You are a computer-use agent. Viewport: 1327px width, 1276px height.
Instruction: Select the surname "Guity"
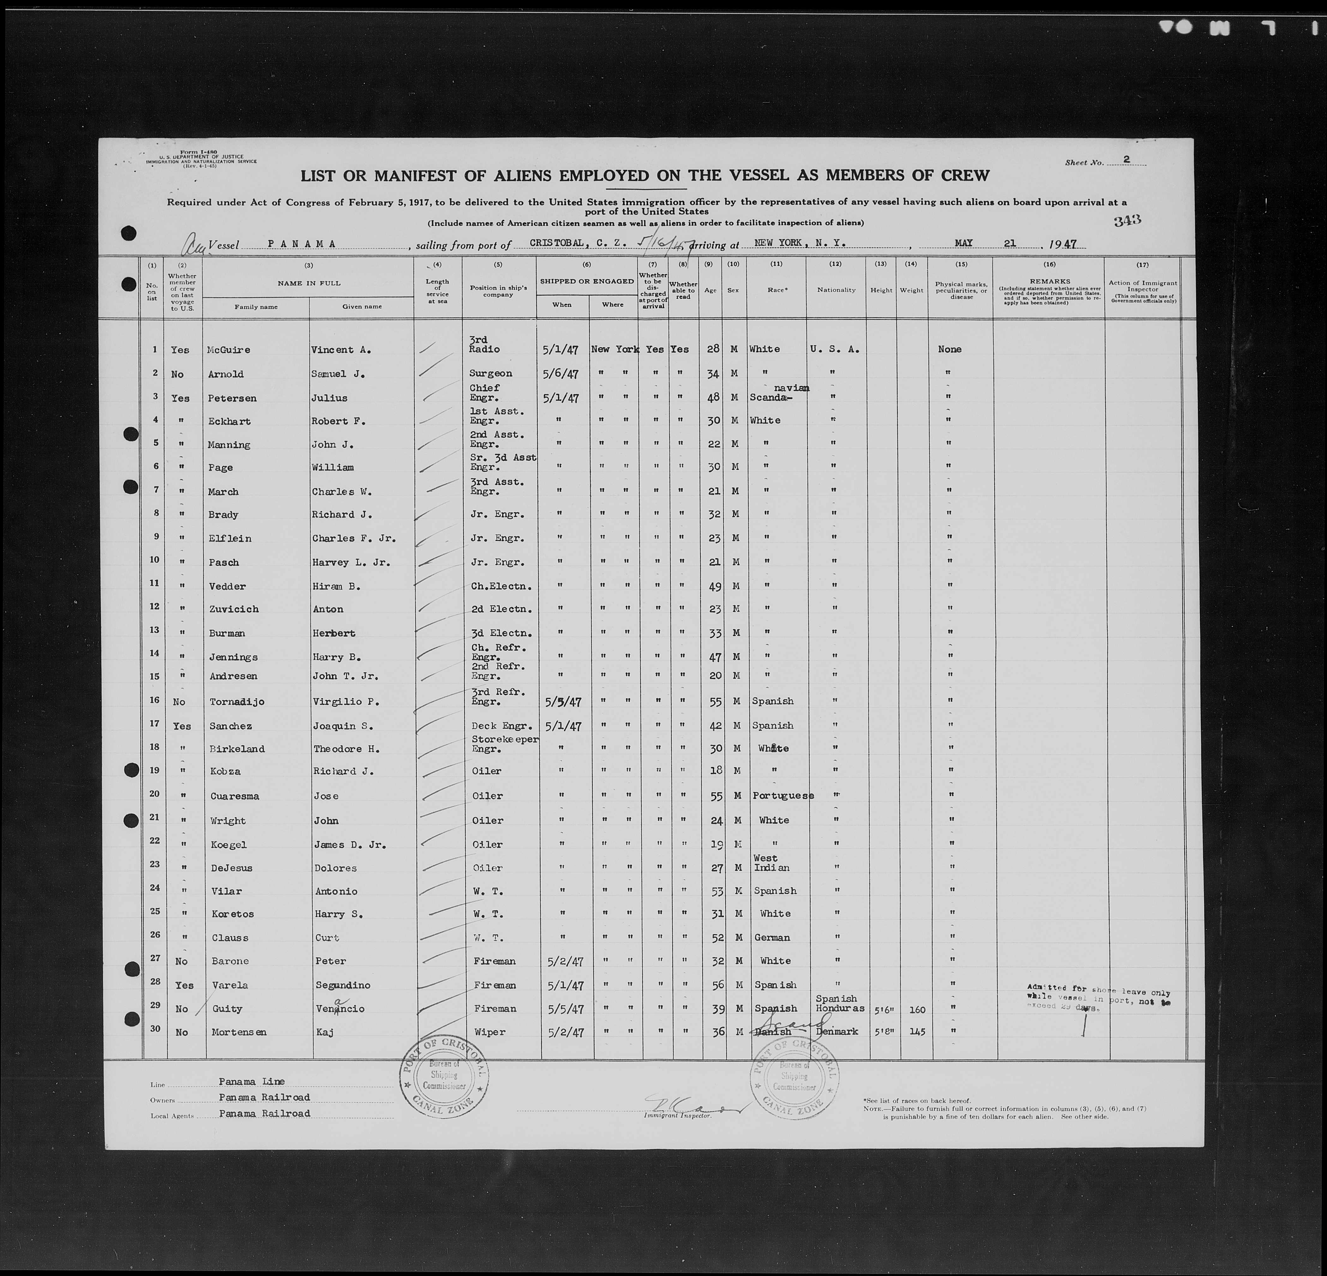[x=227, y=1009]
